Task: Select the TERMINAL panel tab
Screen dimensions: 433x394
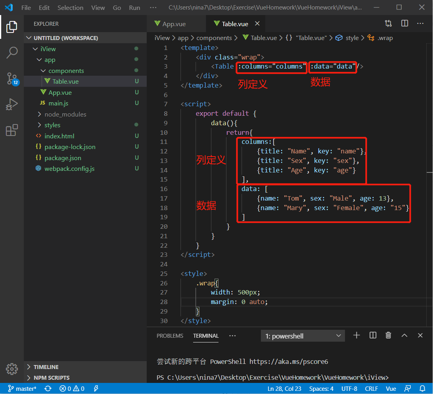Action: pyautogui.click(x=206, y=336)
